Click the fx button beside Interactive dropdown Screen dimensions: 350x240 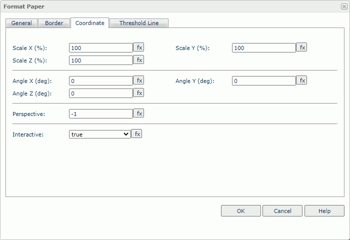[x=136, y=134]
